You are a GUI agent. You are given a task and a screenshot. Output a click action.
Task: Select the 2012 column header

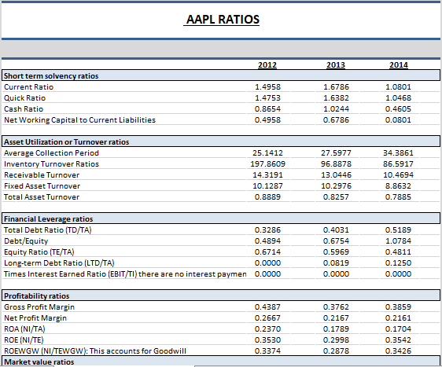[x=267, y=64]
